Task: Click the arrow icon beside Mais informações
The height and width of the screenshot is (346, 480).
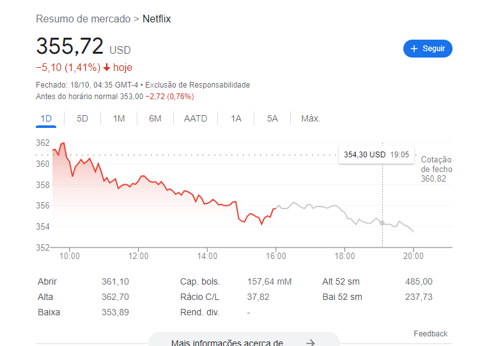Action: pos(311,342)
